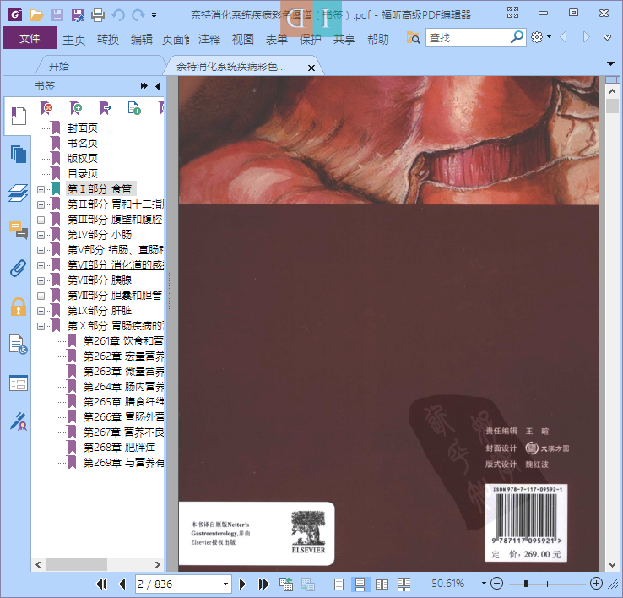Open the Comments sidebar panel

tap(19, 231)
